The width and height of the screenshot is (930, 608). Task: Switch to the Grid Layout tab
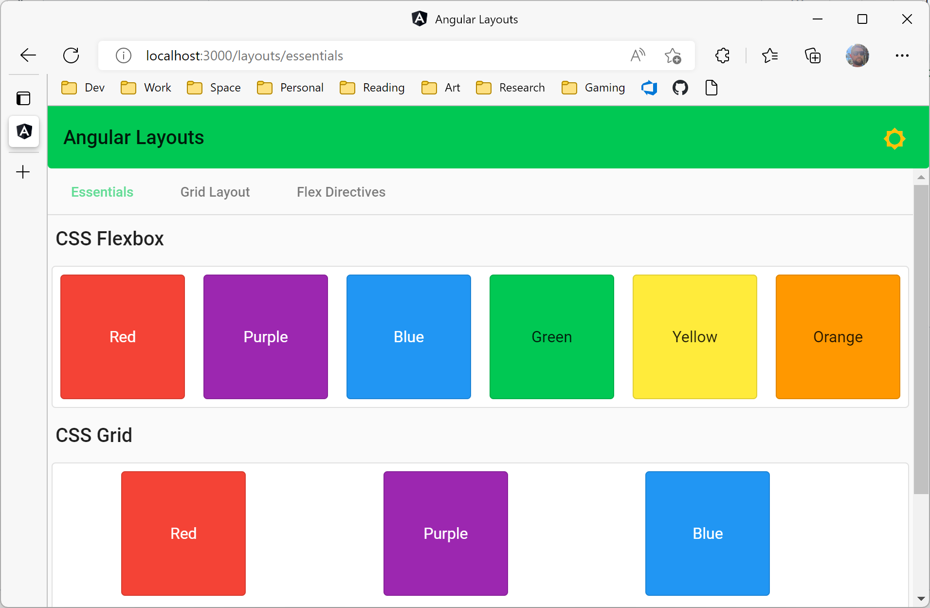coord(215,192)
